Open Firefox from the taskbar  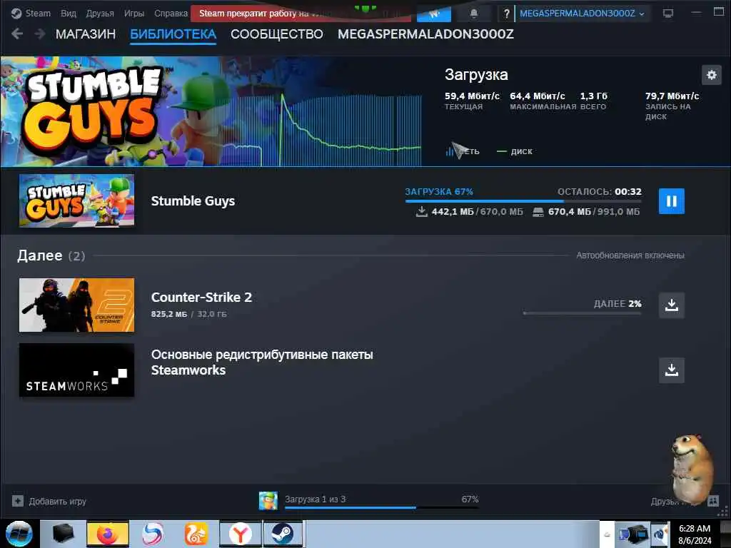[x=107, y=534]
